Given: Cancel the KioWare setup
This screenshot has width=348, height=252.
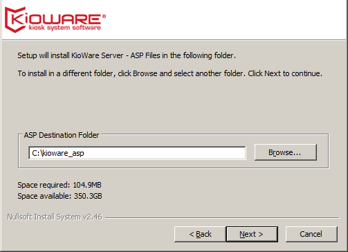Looking at the screenshot, I should [x=311, y=234].
